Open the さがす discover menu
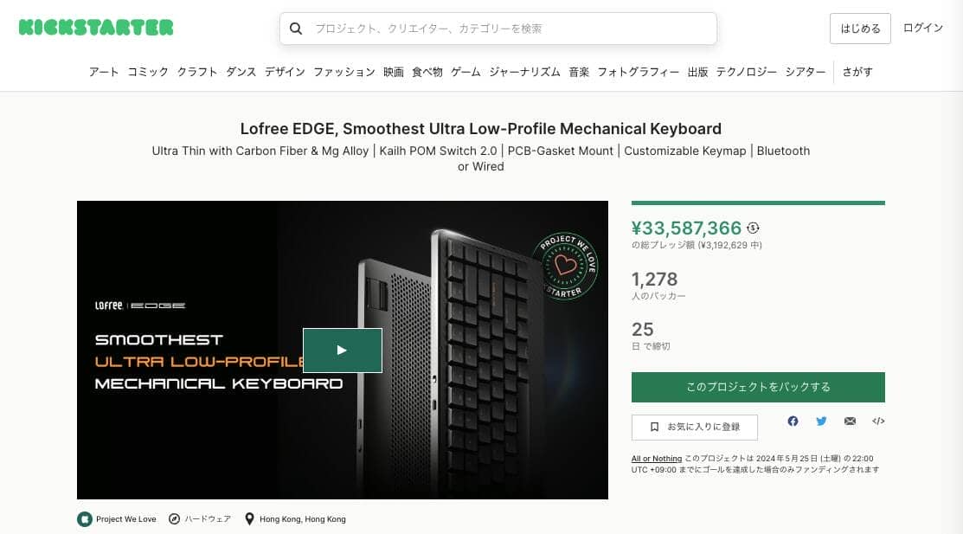963x534 pixels. (857, 72)
